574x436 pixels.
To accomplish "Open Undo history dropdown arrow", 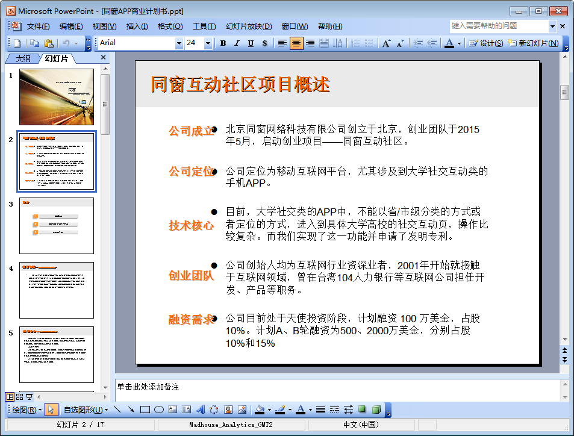I will (x=76, y=43).
